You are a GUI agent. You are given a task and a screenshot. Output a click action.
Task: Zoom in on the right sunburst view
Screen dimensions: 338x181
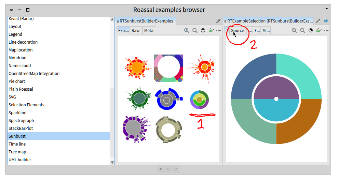coord(294,30)
